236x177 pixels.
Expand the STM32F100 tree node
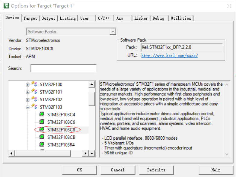click(27, 85)
